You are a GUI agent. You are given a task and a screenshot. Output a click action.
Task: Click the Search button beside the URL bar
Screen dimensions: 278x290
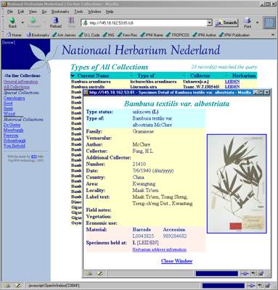pyautogui.click(x=226, y=22)
